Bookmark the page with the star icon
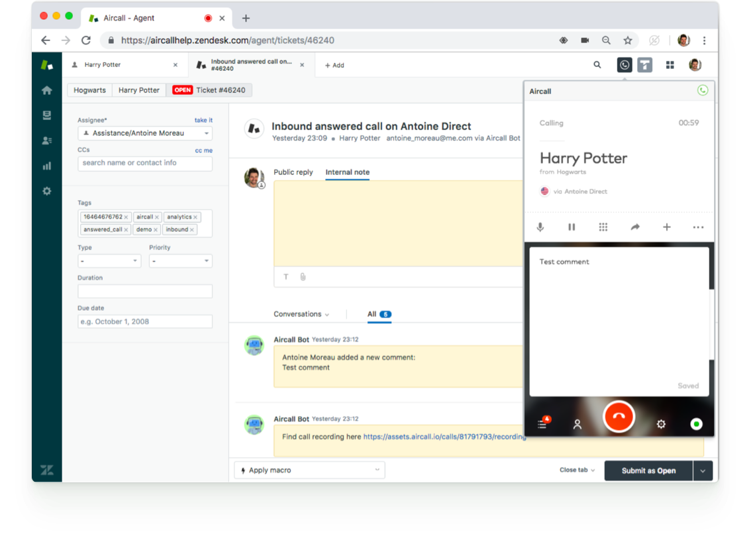The image size is (751, 546). pos(627,40)
